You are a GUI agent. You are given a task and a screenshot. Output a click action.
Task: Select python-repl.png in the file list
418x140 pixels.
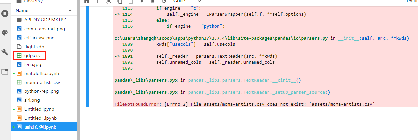tap(44, 91)
